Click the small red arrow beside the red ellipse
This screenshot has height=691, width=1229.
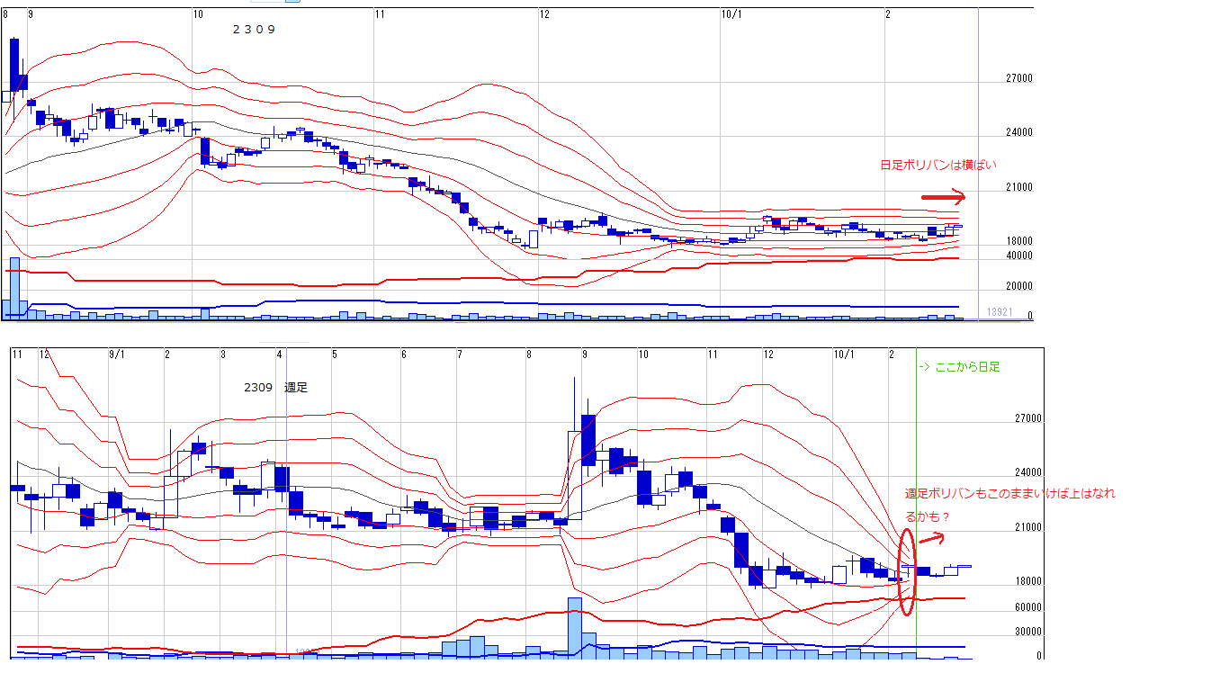click(x=931, y=540)
